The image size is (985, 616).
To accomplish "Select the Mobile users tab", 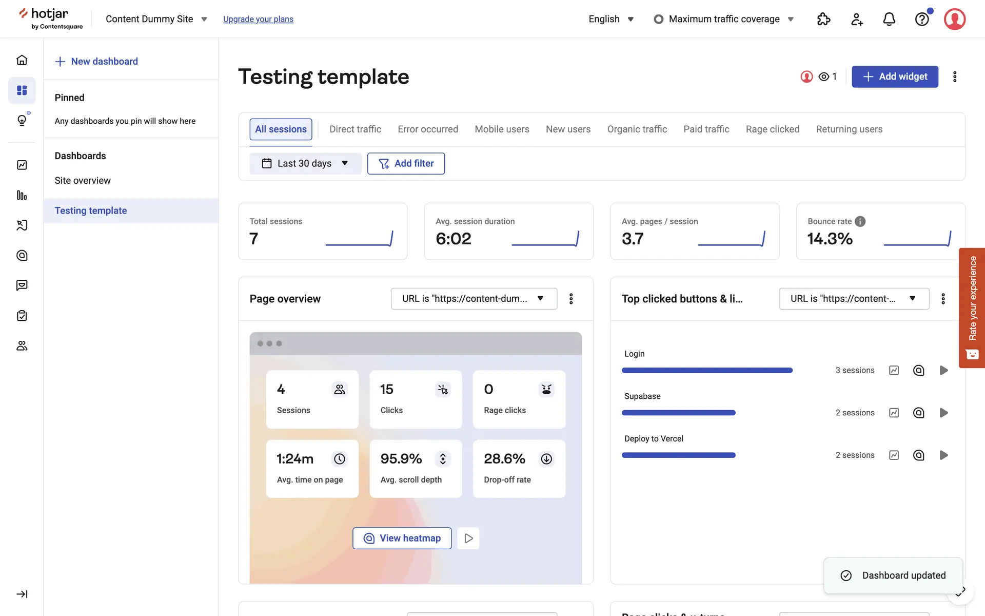I will (x=502, y=129).
